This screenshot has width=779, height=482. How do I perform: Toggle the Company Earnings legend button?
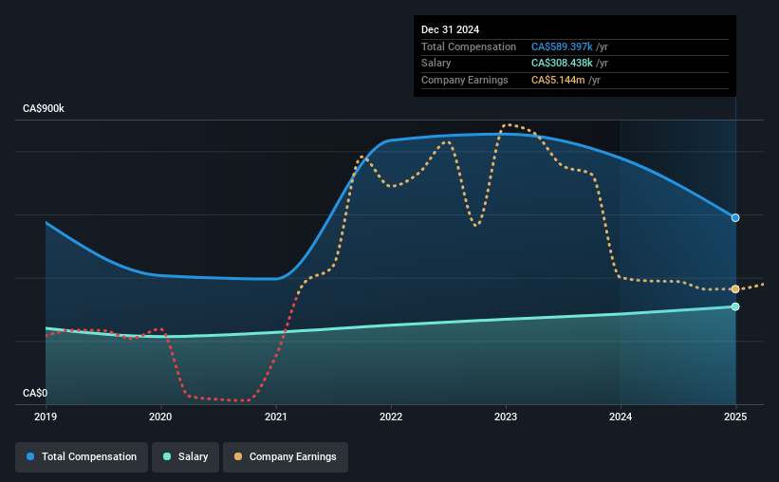pos(286,457)
